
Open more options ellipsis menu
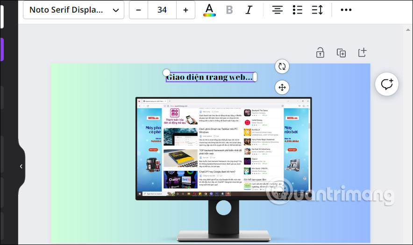tap(346, 10)
